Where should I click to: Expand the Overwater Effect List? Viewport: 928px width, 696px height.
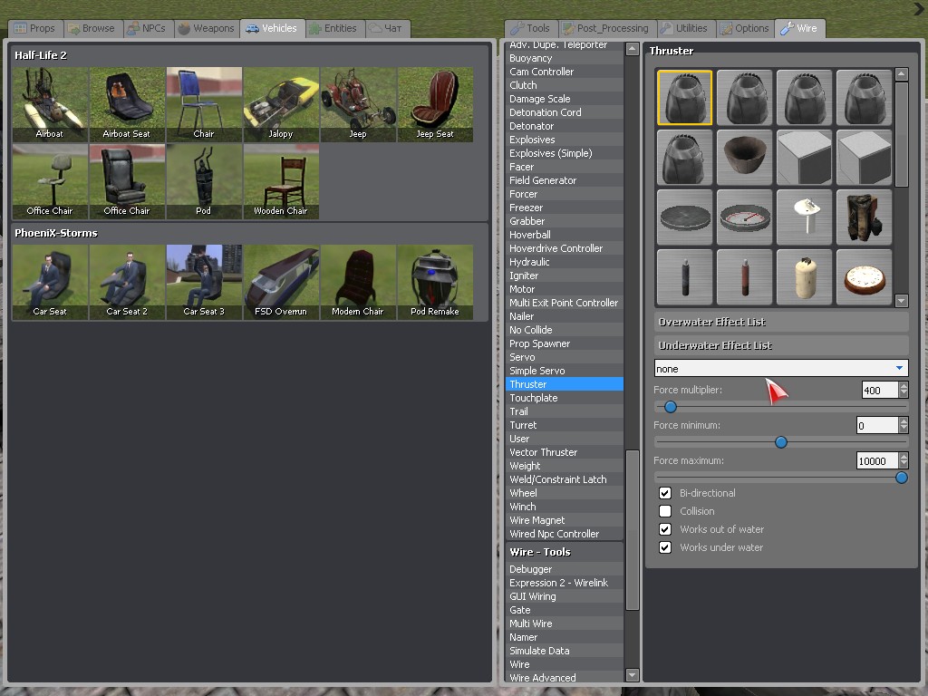[780, 322]
